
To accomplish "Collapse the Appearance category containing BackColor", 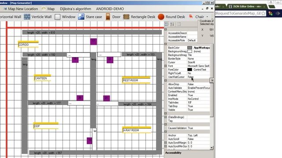I will coord(166,44).
